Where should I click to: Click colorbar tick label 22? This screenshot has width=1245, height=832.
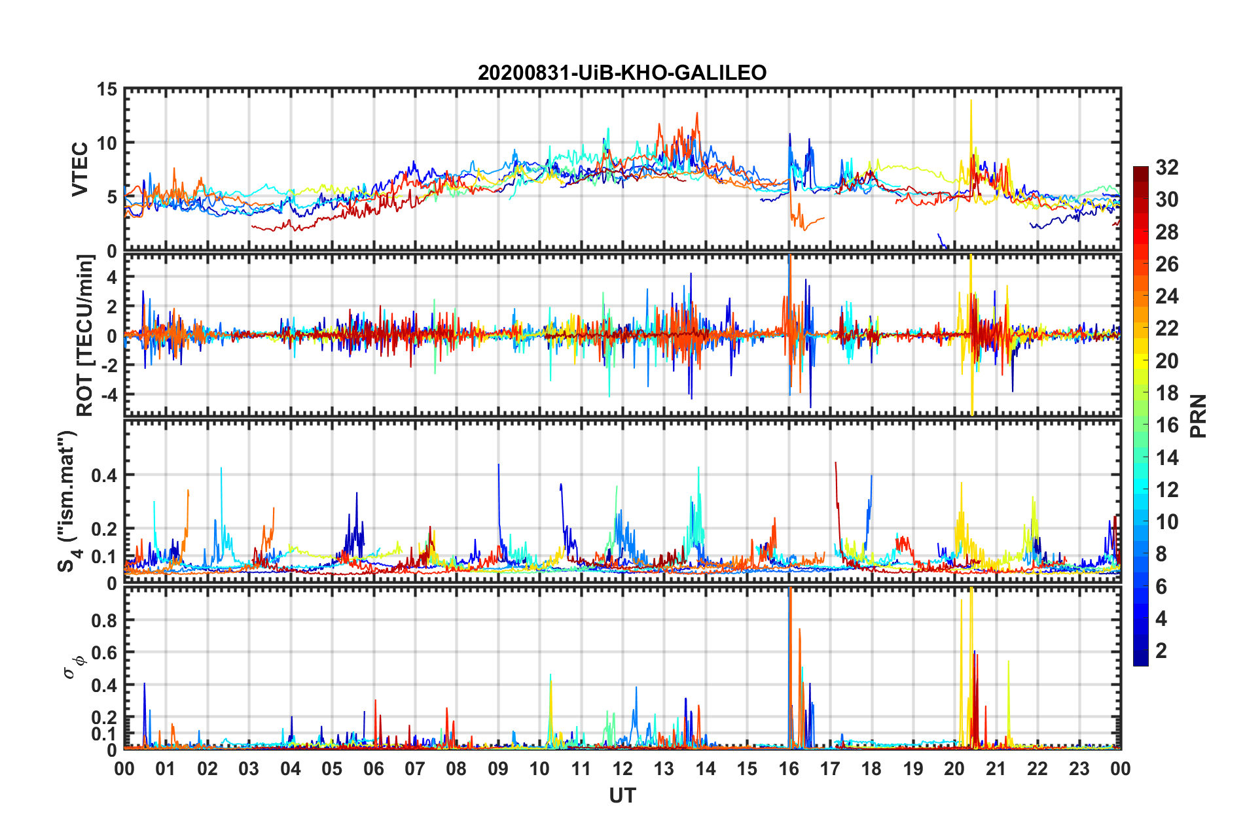(1167, 328)
